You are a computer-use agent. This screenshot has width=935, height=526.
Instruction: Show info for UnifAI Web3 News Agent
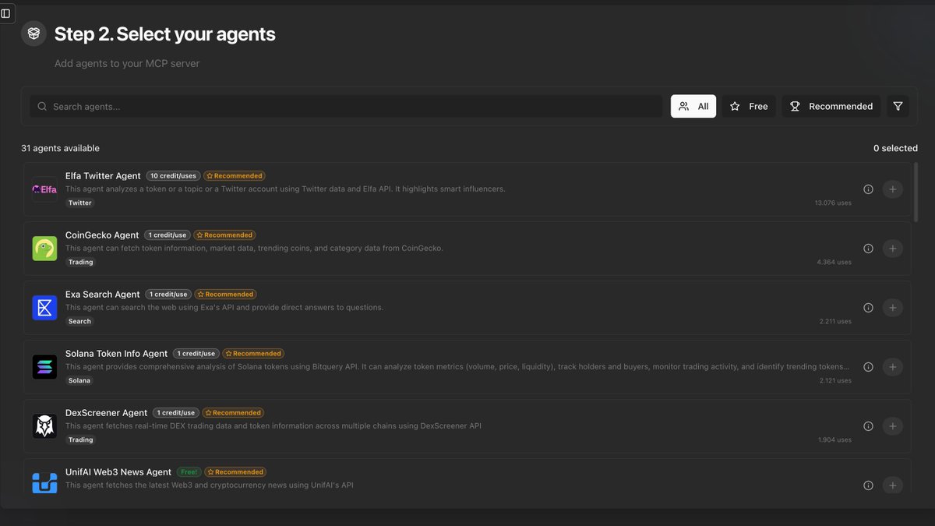tap(868, 485)
